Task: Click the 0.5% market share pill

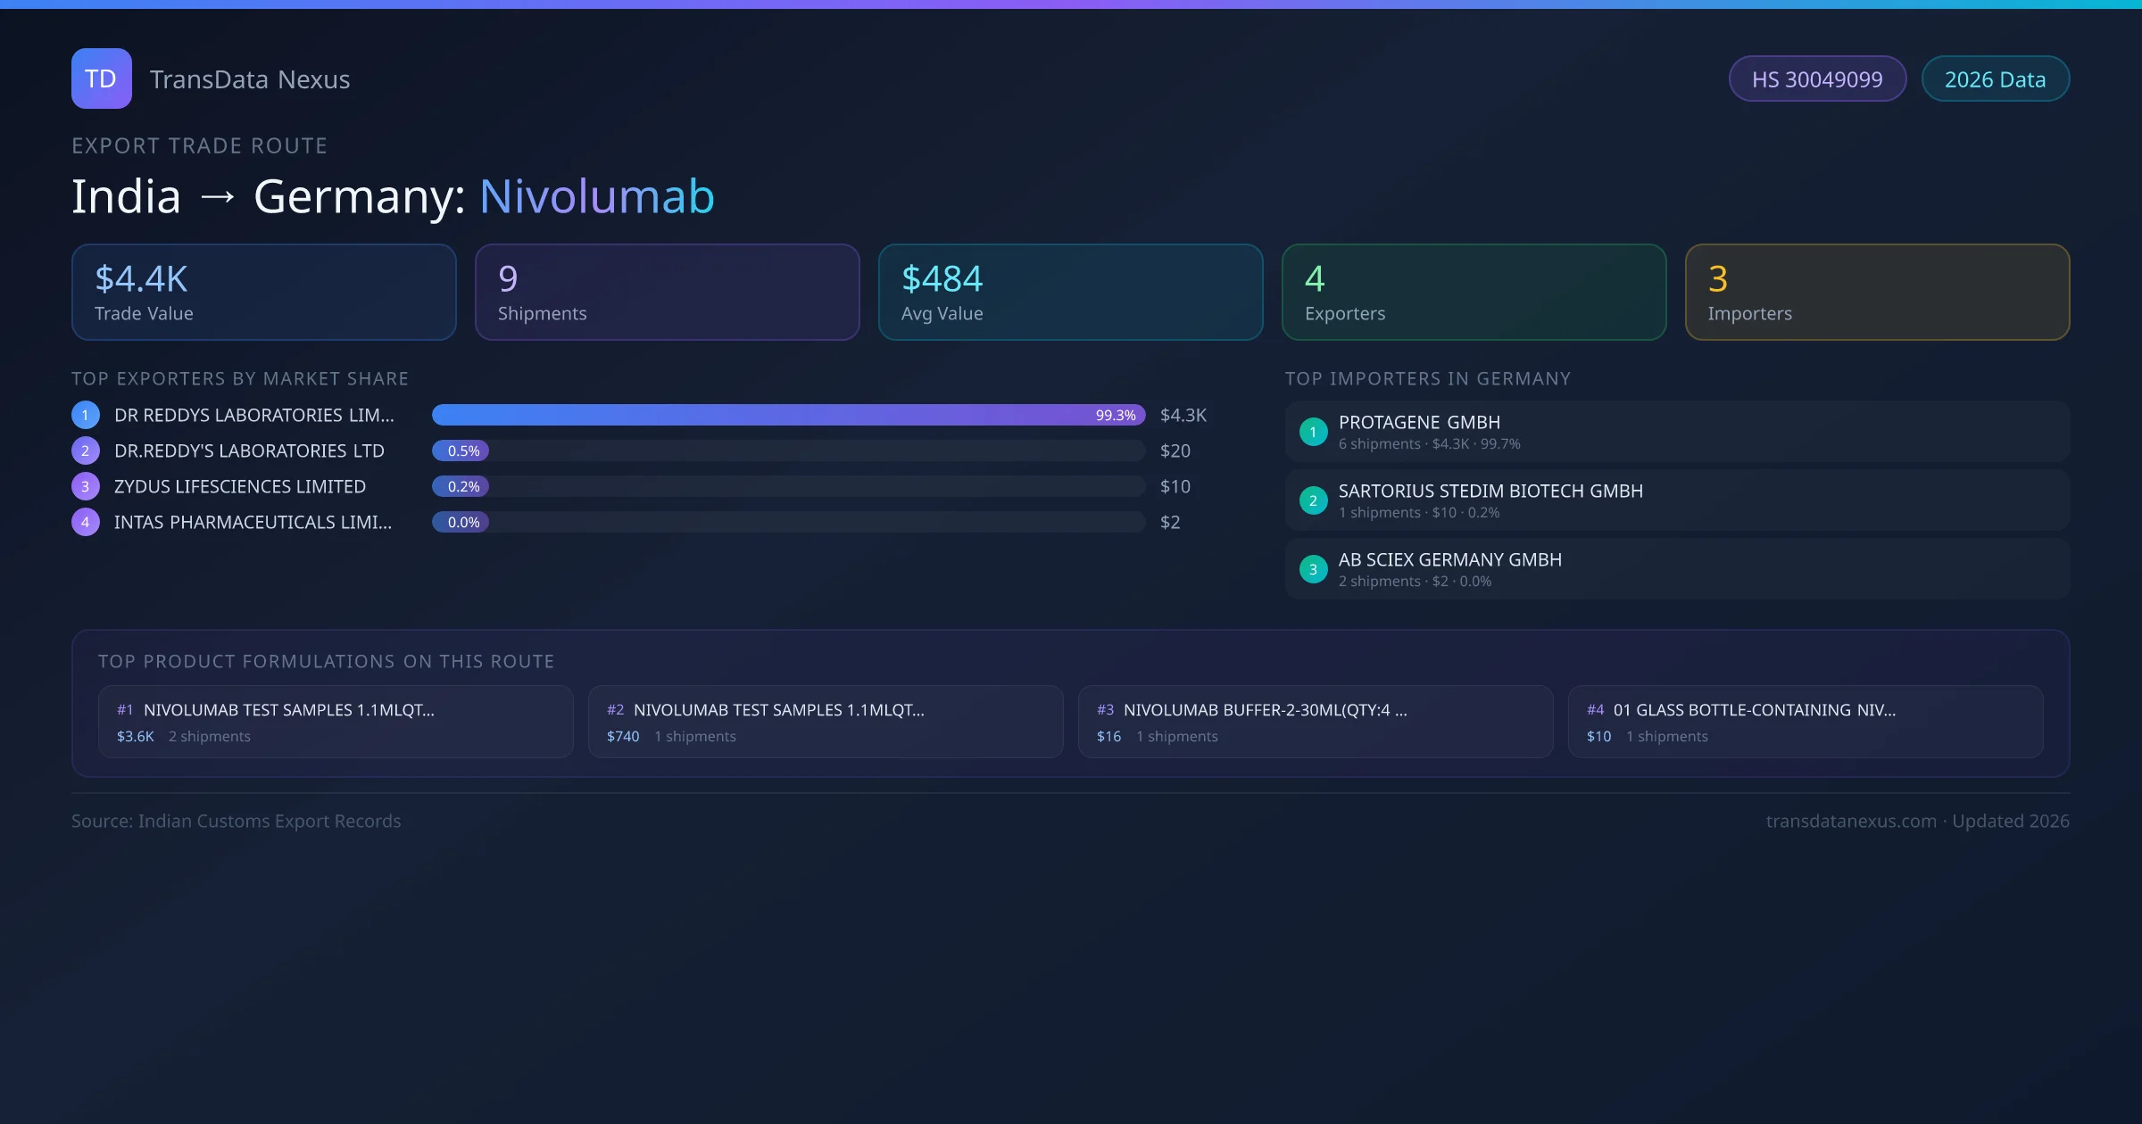Action: click(x=461, y=450)
